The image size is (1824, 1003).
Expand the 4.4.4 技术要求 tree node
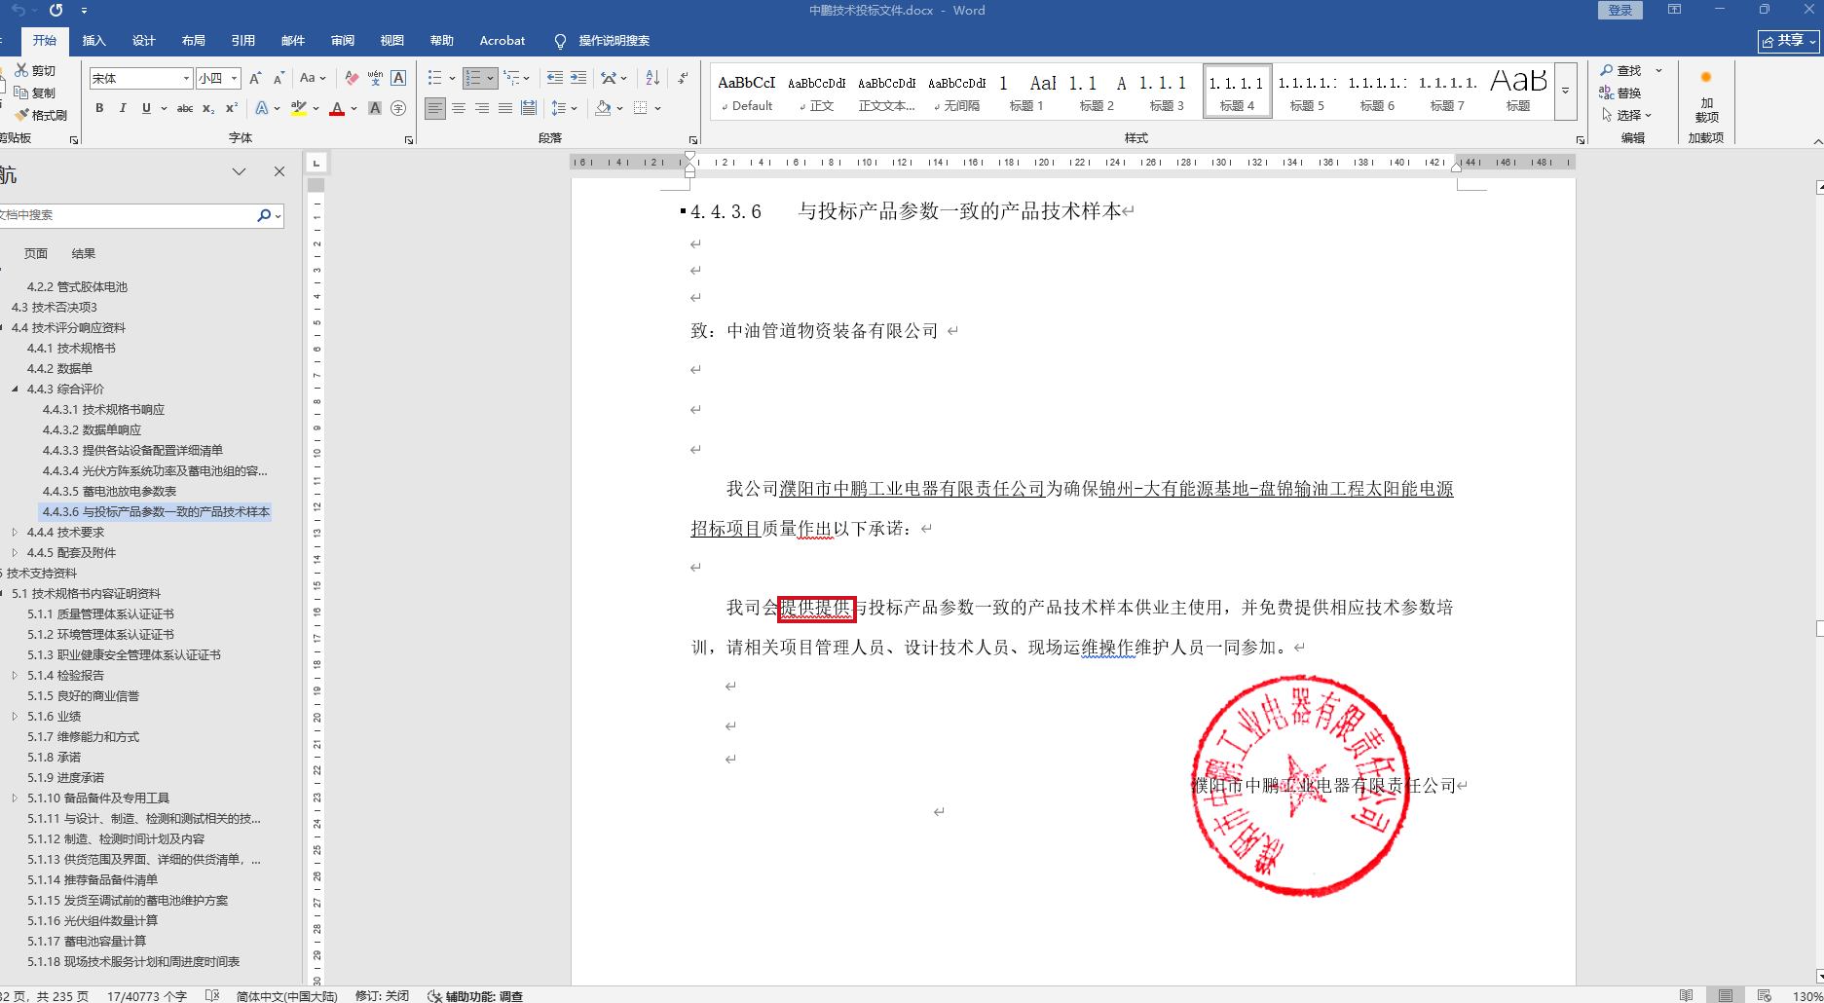click(x=15, y=533)
